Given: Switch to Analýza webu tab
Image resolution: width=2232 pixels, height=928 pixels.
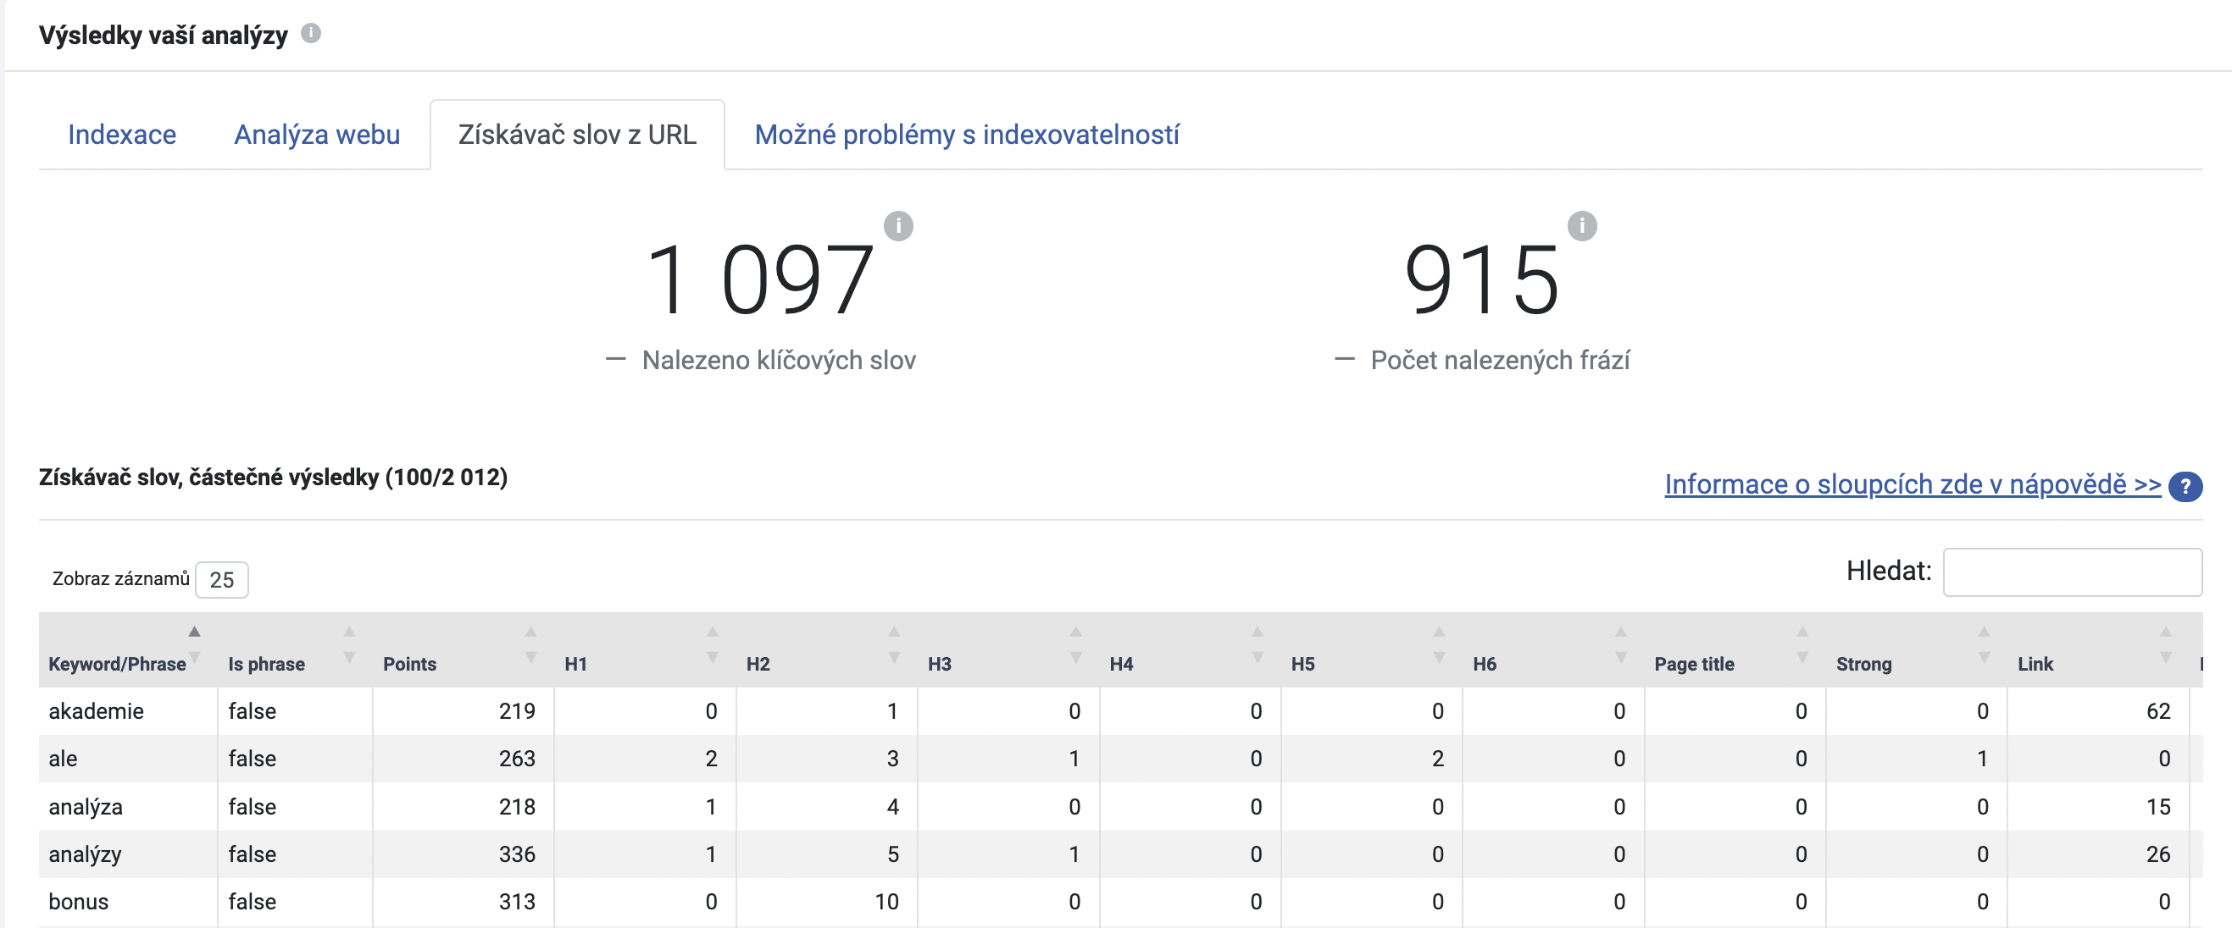Looking at the screenshot, I should point(317,135).
